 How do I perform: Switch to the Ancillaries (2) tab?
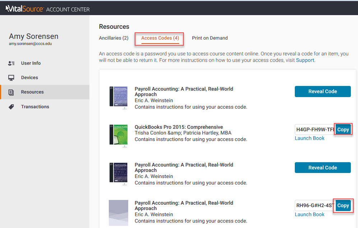114,38
